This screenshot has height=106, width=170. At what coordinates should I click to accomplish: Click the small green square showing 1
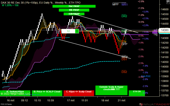[77, 31]
